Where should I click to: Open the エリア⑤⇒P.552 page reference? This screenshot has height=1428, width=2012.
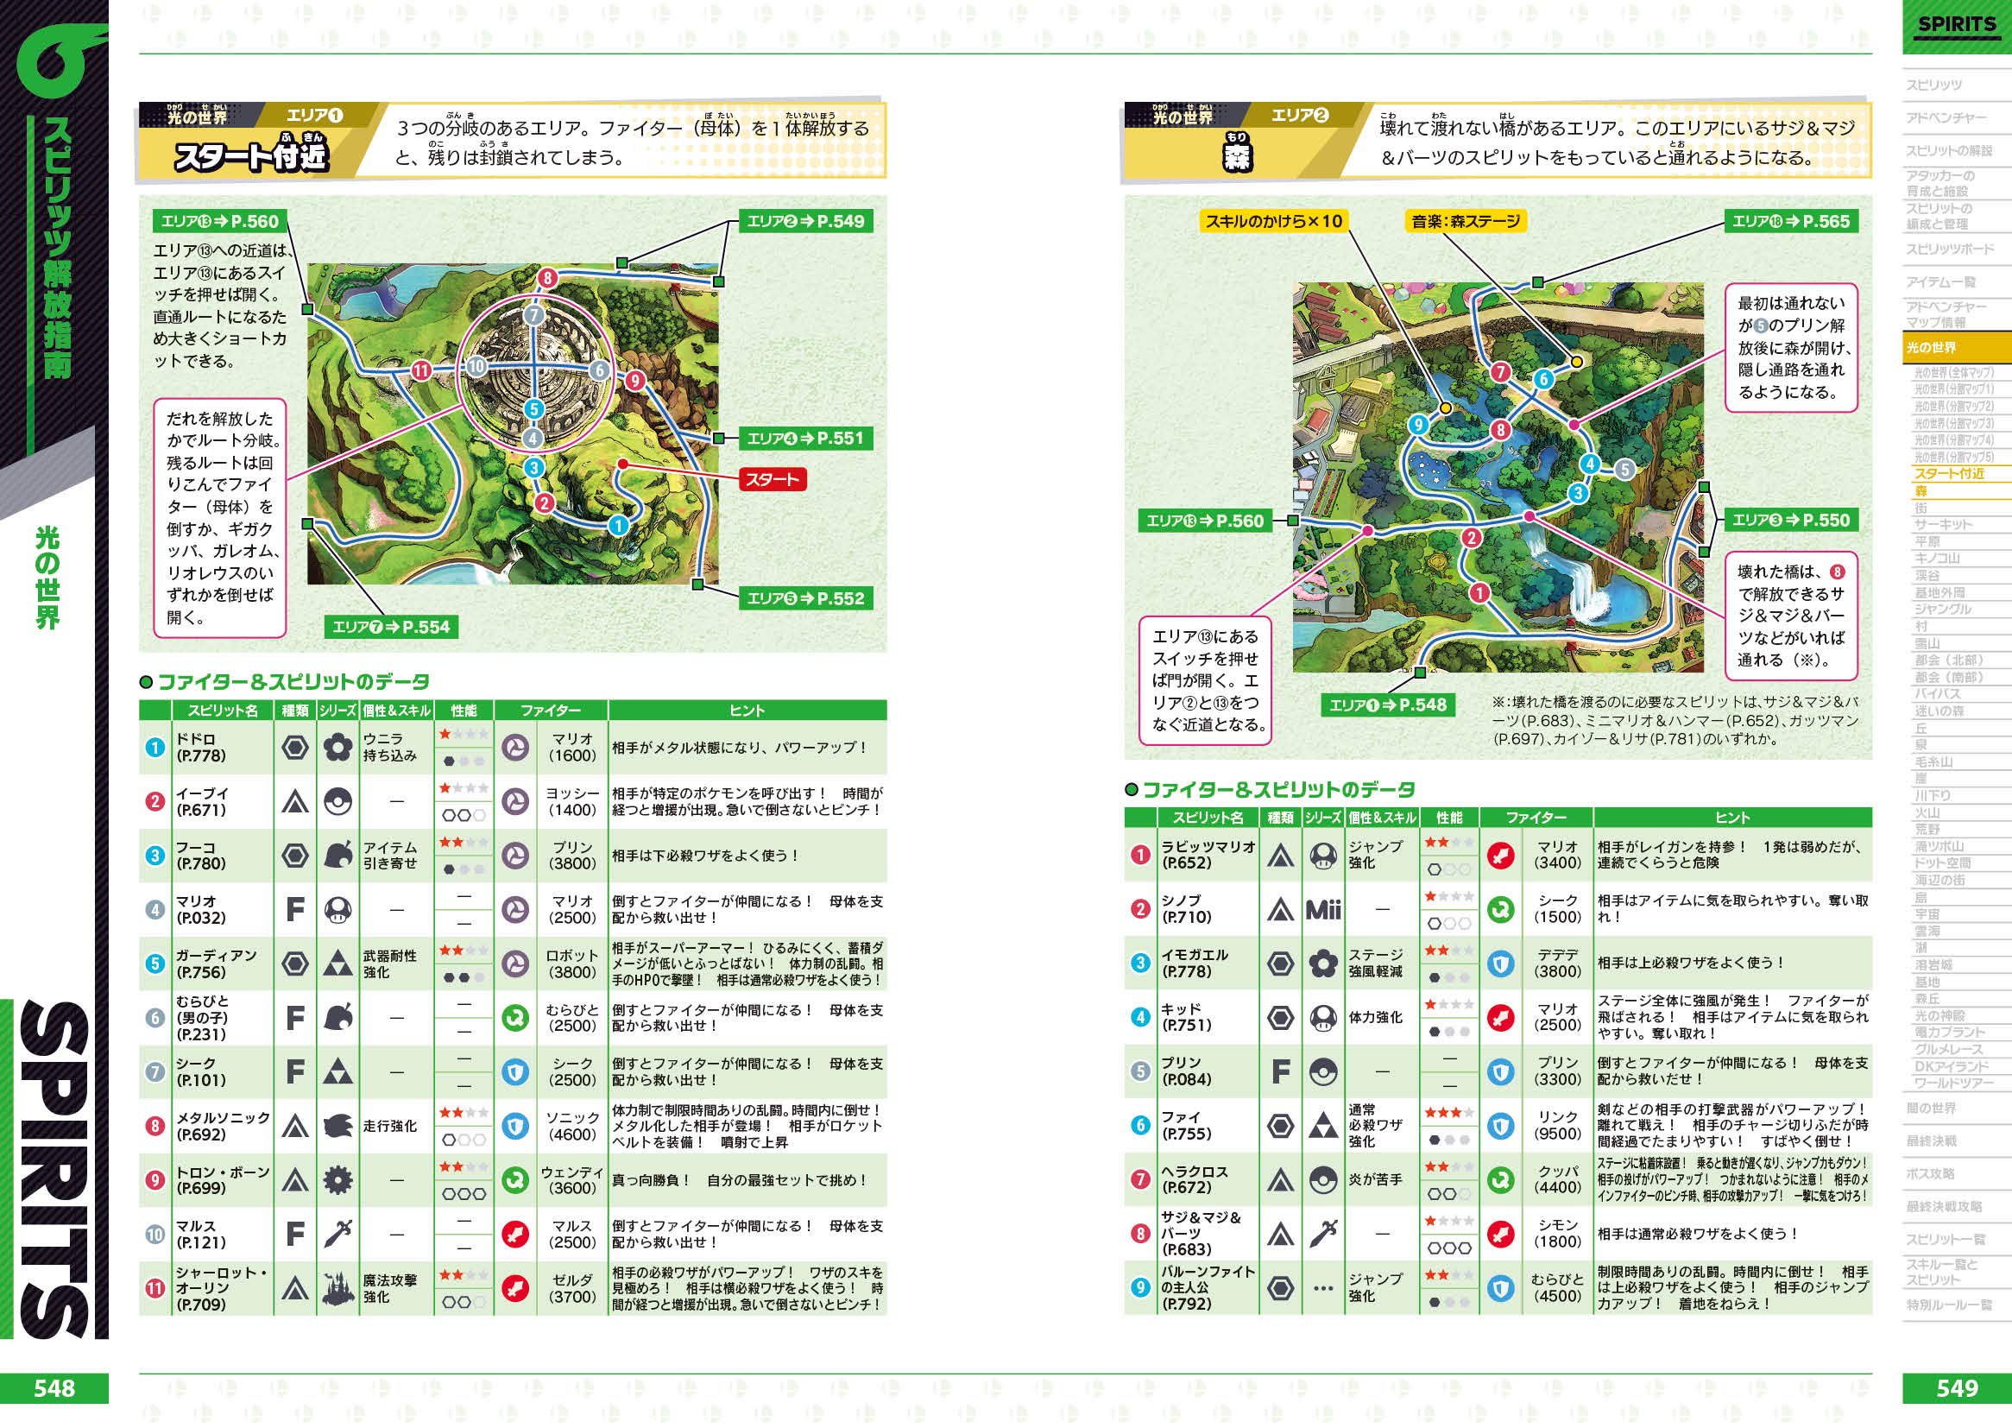tap(805, 598)
